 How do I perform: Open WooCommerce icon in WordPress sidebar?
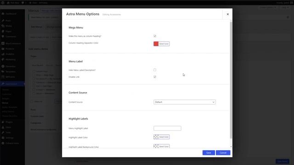pos(3,44)
